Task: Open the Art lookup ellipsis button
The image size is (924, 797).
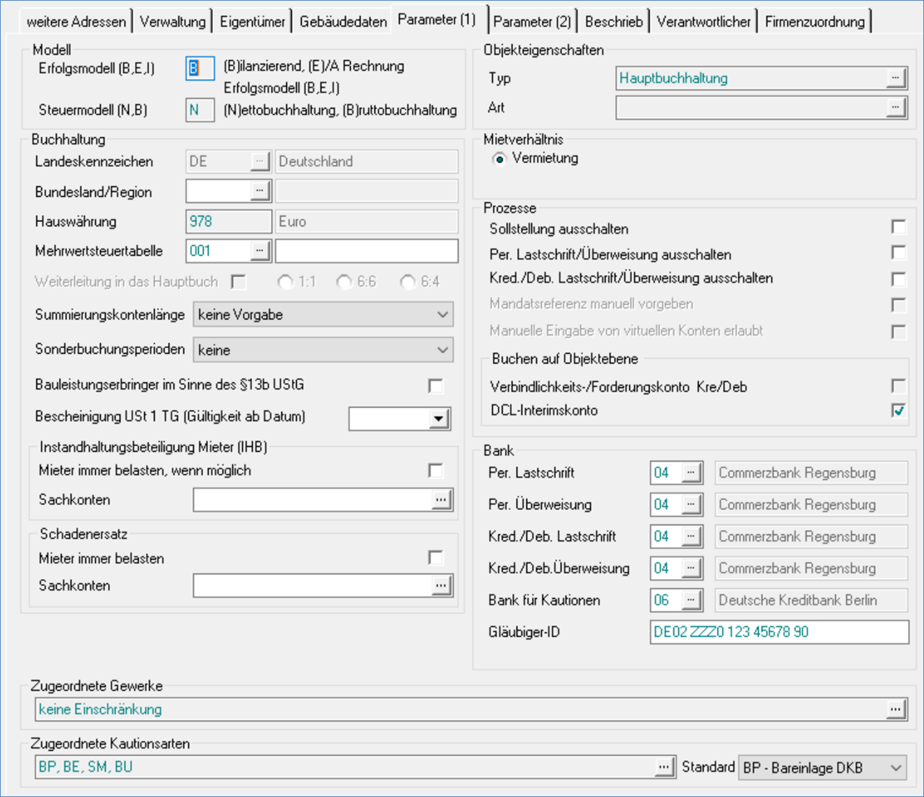Action: click(895, 107)
